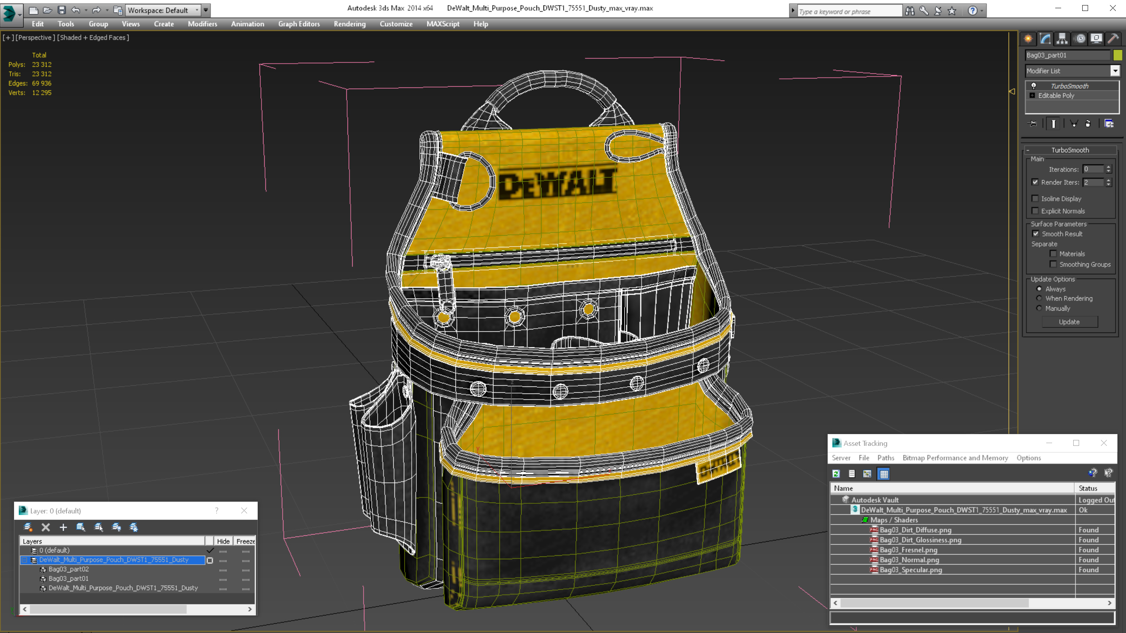Switch to the Create command panel tab
1126x633 pixels.
(x=1028, y=38)
